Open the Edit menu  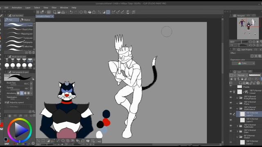tap(7, 8)
